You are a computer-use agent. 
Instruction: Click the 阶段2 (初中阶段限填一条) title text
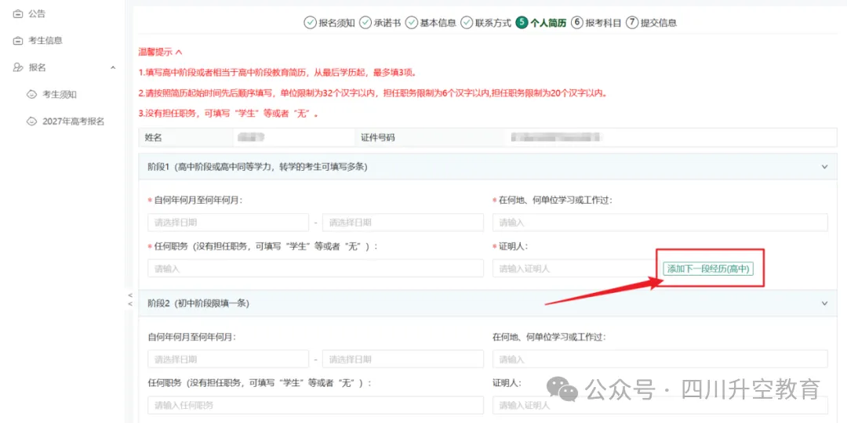(x=198, y=303)
